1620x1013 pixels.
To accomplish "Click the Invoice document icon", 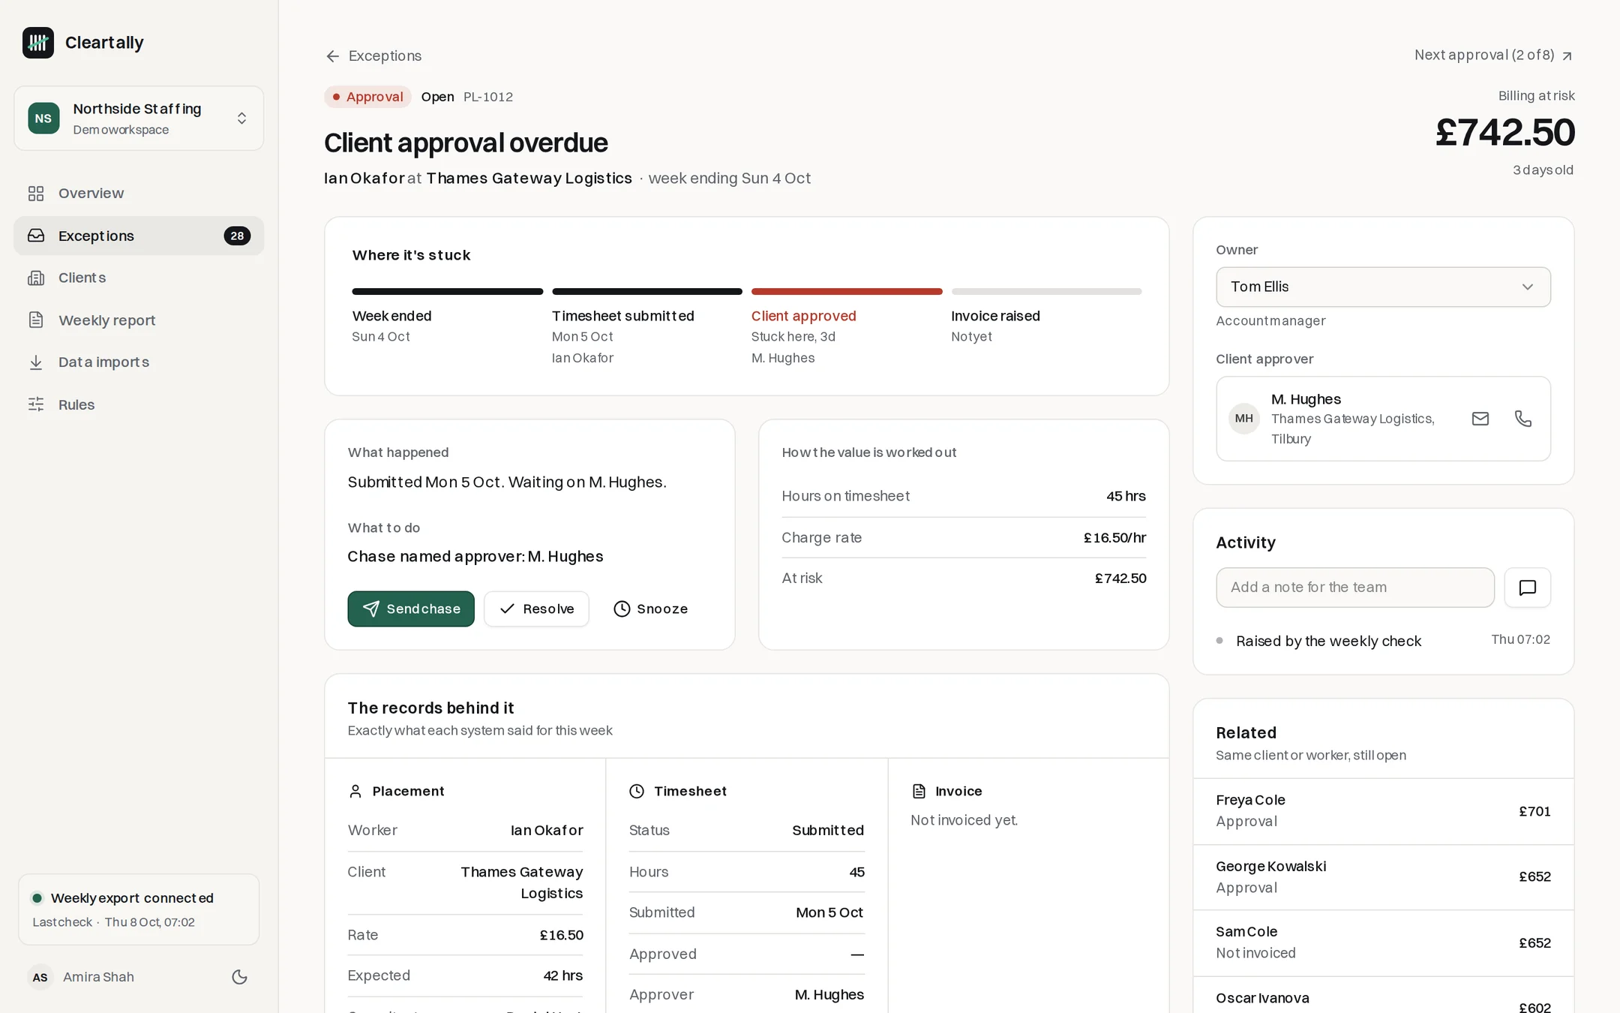I will click(x=919, y=792).
